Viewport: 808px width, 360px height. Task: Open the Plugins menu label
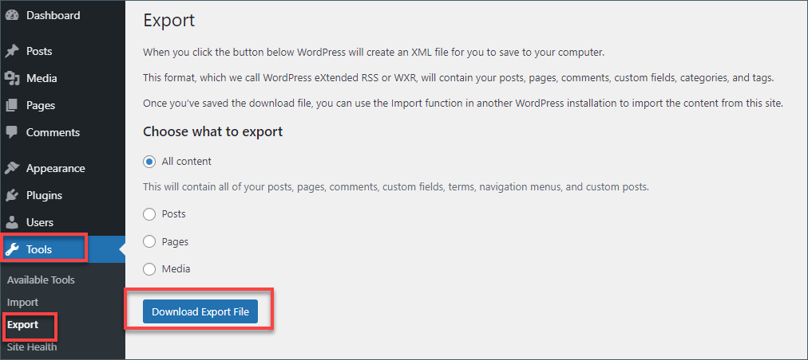45,195
